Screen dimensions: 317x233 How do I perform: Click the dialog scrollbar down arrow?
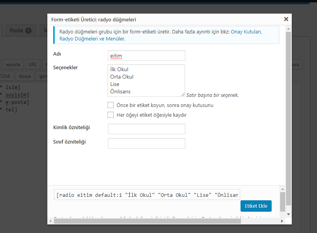click(289, 214)
